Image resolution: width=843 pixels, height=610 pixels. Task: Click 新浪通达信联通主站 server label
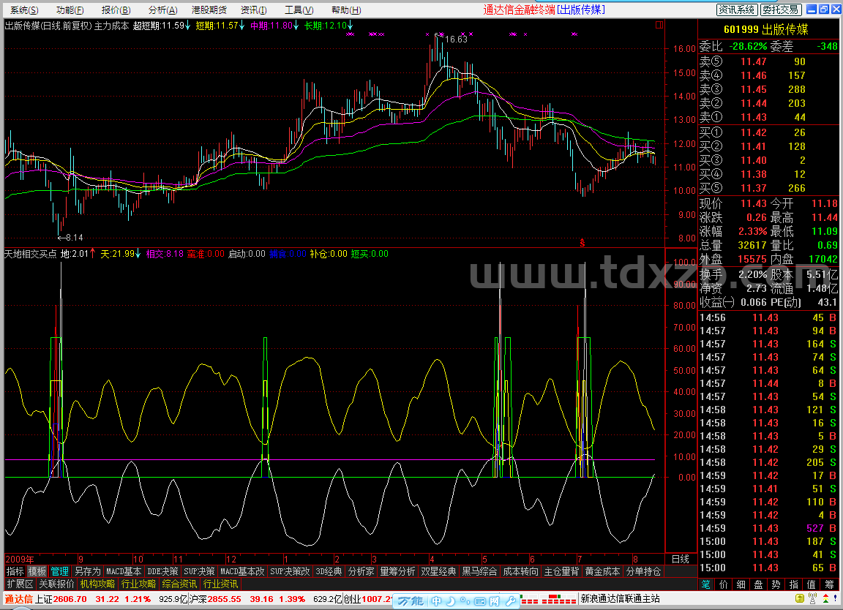point(620,599)
